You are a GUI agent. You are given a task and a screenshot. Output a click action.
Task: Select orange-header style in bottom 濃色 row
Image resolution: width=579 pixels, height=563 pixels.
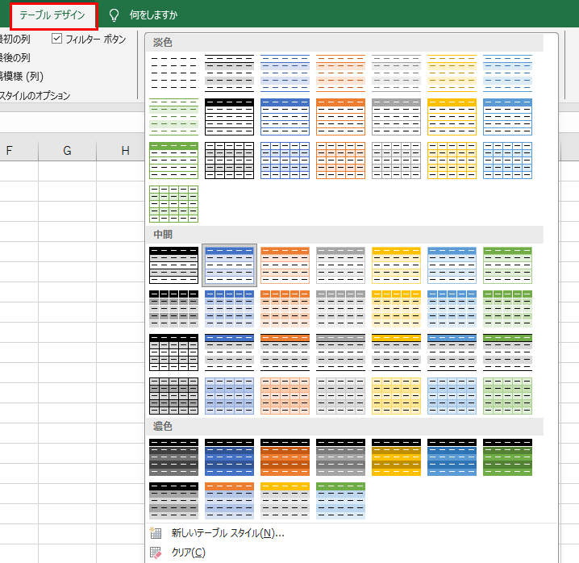pos(229,501)
